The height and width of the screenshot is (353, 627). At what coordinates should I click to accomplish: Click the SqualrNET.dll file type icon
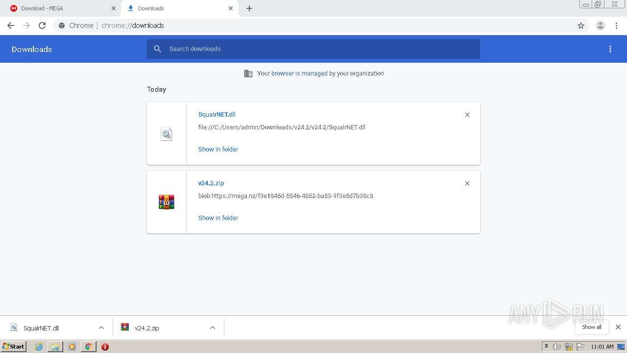[167, 134]
